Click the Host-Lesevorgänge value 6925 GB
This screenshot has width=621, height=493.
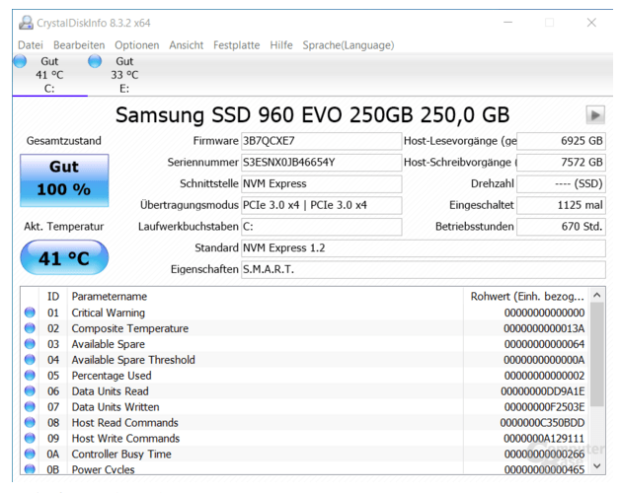[x=561, y=141]
